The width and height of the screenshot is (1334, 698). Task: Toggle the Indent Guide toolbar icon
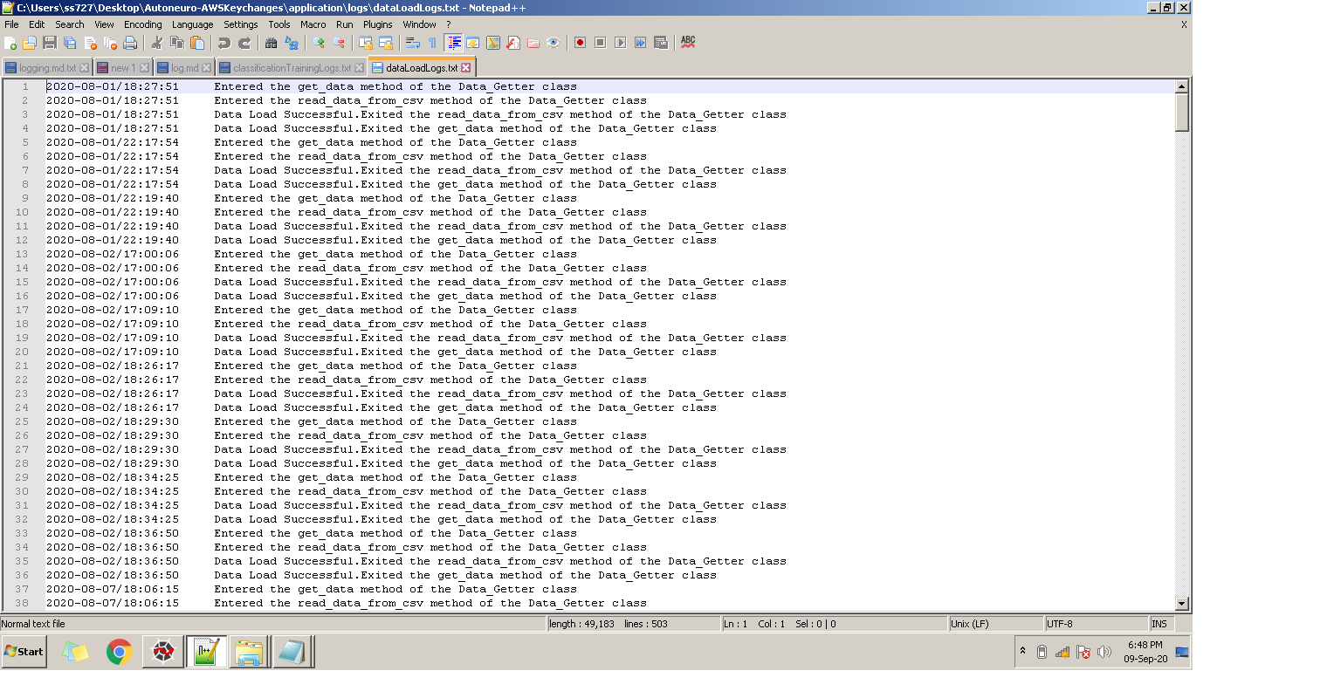[453, 42]
